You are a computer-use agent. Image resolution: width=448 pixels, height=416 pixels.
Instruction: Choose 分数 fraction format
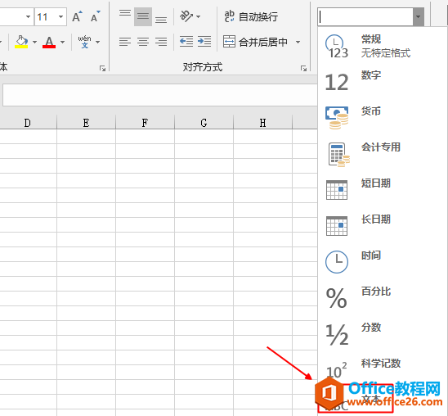click(383, 334)
